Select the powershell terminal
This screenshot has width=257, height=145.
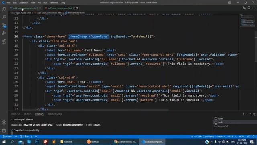235,126
